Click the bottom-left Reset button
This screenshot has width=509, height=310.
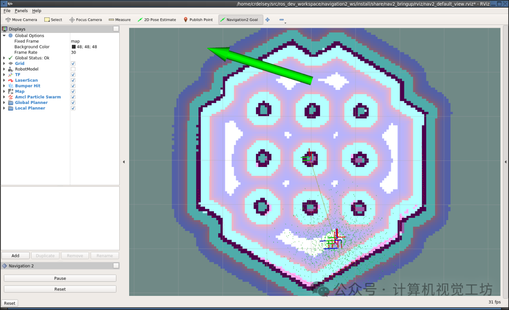pyautogui.click(x=9, y=303)
